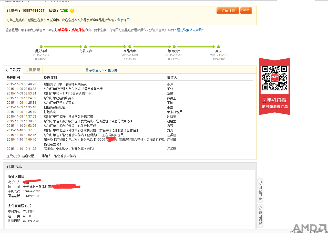Click the yellow help icon beside 完成 status
This screenshot has width=328, height=233.
[x=72, y=11]
